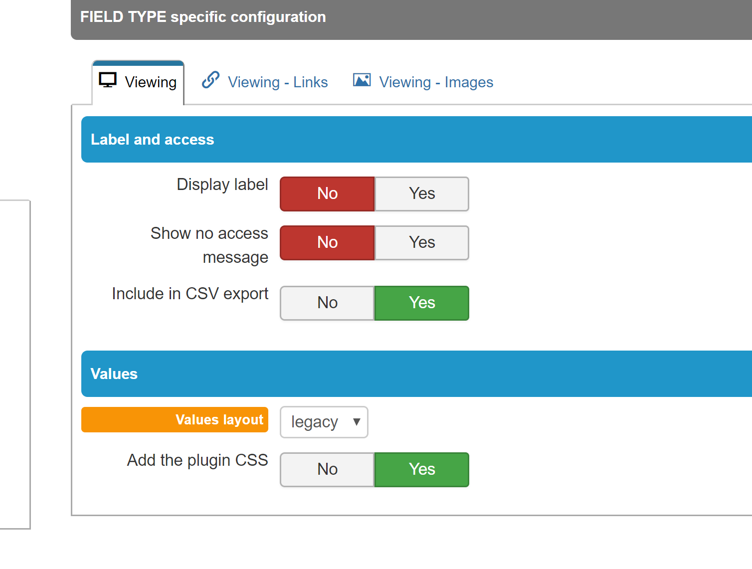The image size is (752, 569).
Task: Click the picture icon for Images
Action: [362, 80]
